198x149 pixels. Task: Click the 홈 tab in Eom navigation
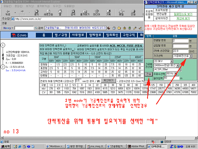(x=44, y=35)
